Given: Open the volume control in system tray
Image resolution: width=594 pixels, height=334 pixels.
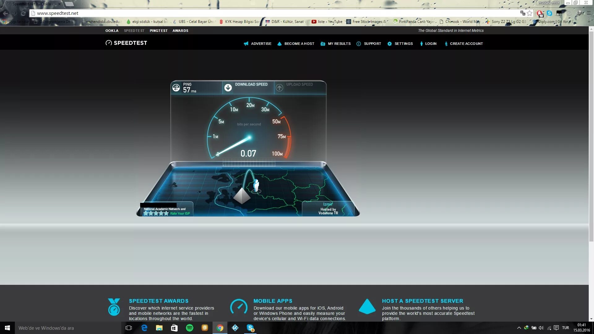Looking at the screenshot, I should point(541,328).
